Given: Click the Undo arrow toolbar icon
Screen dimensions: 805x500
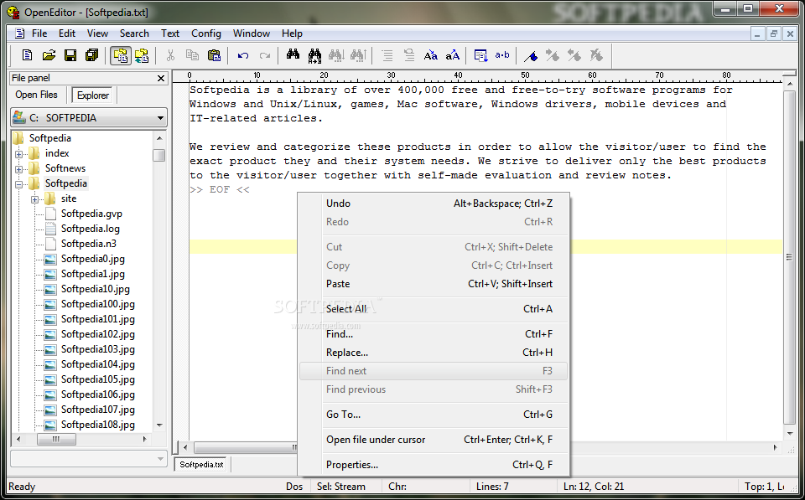Looking at the screenshot, I should click(x=243, y=55).
